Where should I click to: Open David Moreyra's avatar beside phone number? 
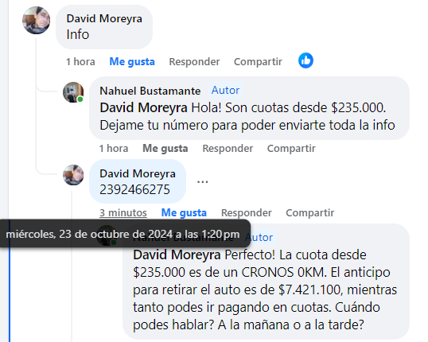73,175
